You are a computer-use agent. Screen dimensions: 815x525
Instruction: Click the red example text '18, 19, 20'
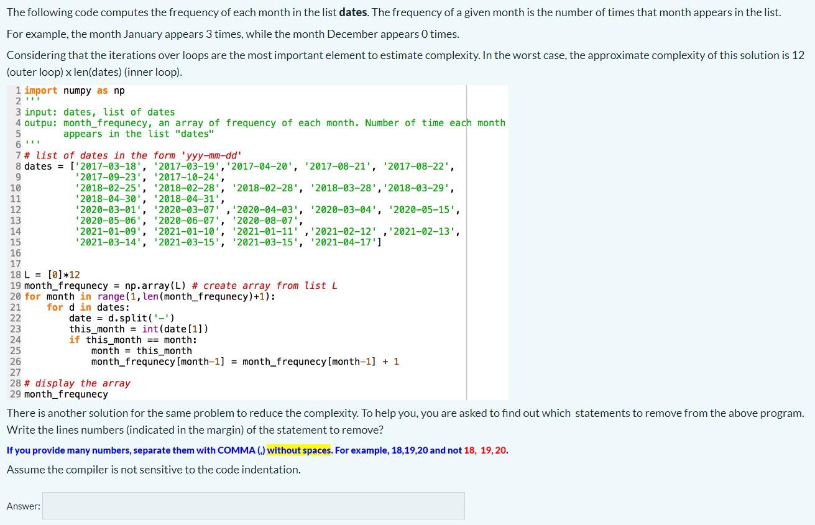(x=485, y=450)
